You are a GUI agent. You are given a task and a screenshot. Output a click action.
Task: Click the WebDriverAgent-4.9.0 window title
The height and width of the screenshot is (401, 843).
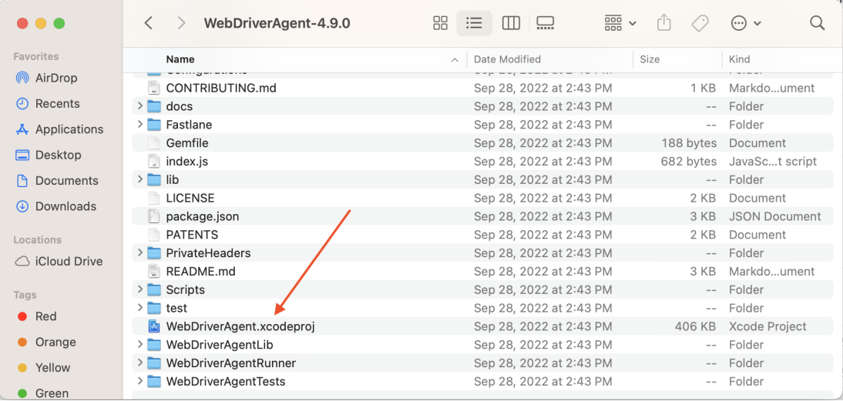click(x=277, y=23)
